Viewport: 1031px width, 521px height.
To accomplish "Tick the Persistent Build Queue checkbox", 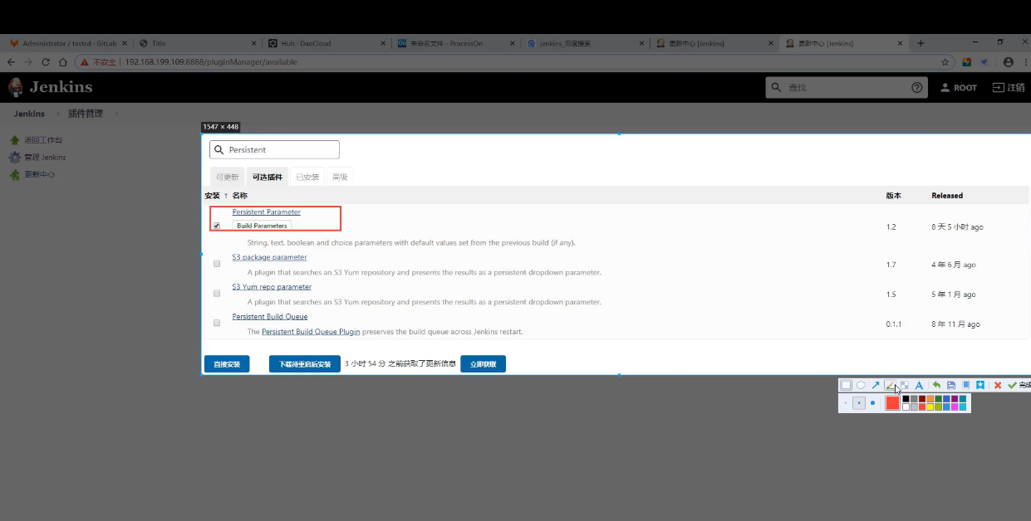I will pyautogui.click(x=217, y=323).
